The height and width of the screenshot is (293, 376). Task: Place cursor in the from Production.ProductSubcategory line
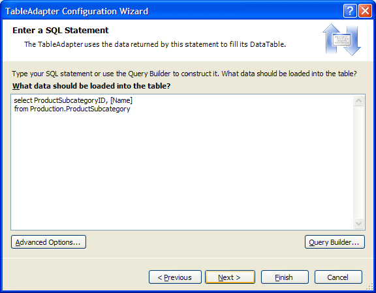72,109
